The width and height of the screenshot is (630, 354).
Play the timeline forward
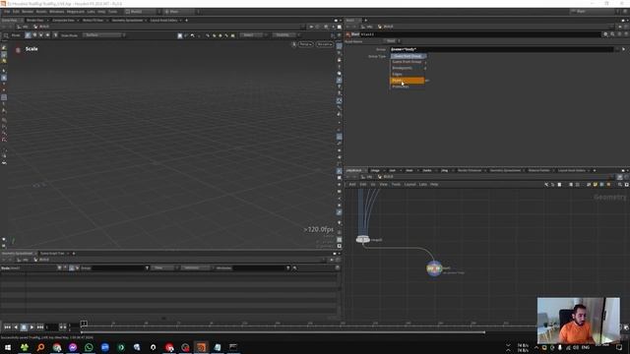[31, 327]
